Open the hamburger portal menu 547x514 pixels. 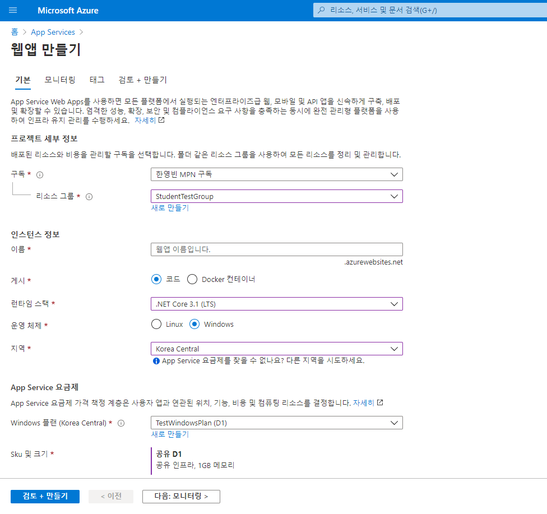coord(13,11)
